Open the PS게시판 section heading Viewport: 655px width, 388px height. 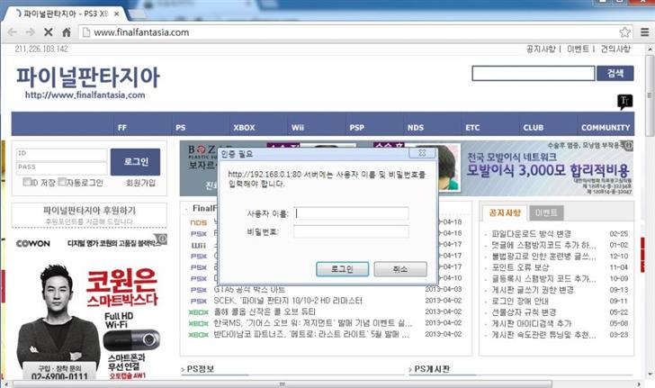(432, 369)
